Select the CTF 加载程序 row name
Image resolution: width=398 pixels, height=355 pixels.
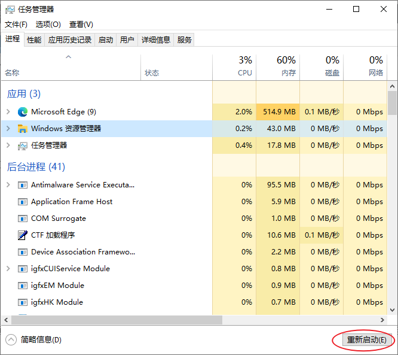[53, 235]
